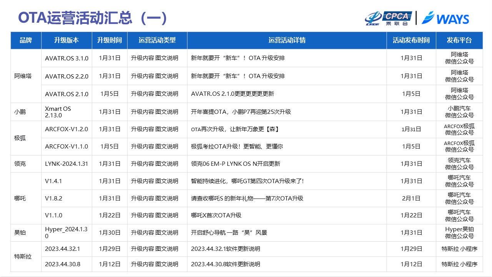492x277 pixels.
Task: Select detail 智能持续进化，哪吒GT第四次OTA升级来了
Action: tap(248, 181)
